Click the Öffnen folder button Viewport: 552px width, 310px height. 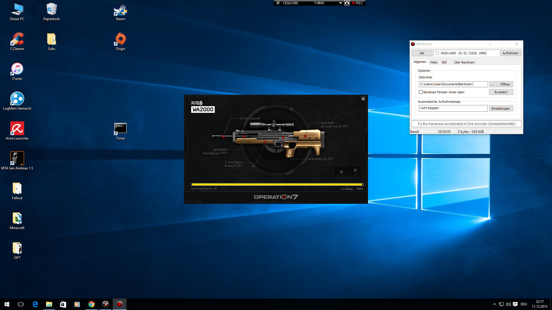pos(505,84)
